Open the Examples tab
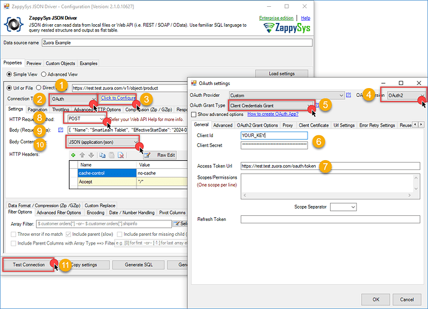 pos(89,63)
